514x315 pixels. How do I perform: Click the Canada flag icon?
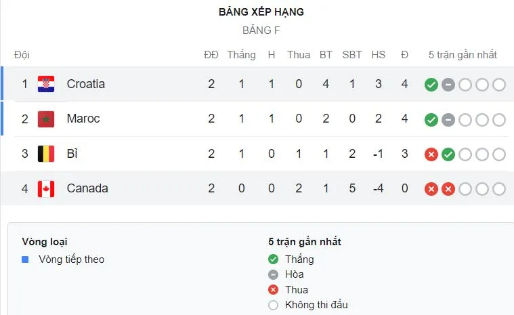tap(46, 188)
